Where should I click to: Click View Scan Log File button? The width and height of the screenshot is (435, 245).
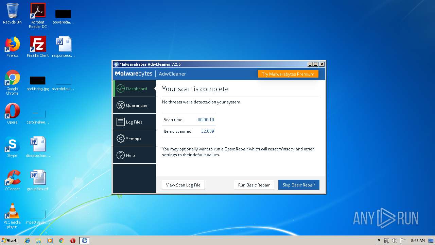183,185
